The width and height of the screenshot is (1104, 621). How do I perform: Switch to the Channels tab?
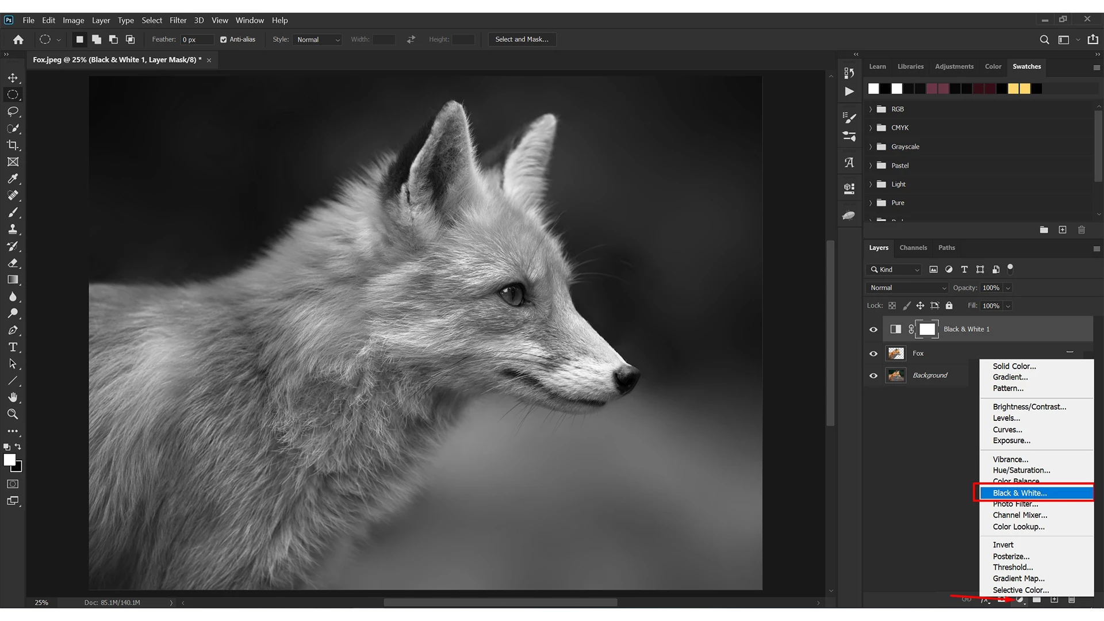coord(913,248)
